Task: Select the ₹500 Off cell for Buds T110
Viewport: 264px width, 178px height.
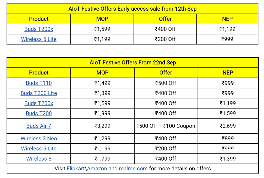Action: pyautogui.click(x=166, y=83)
